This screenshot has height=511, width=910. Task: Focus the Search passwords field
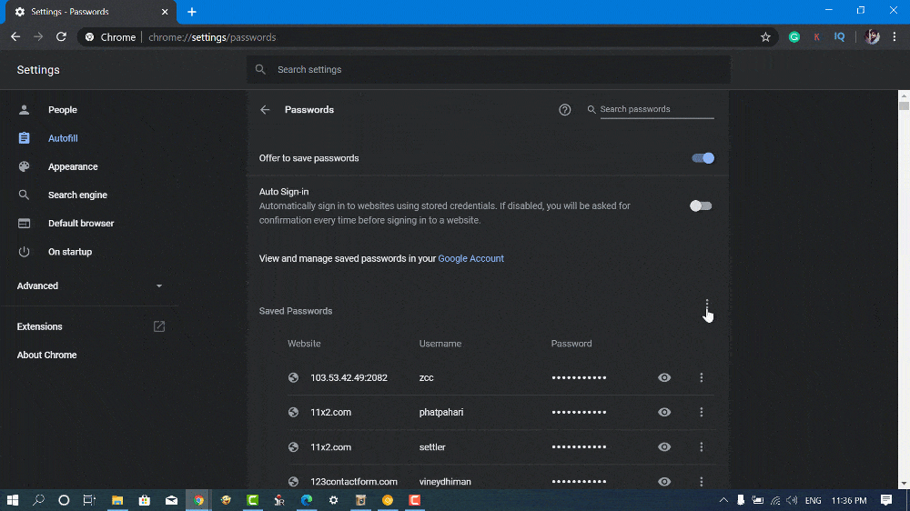click(656, 109)
